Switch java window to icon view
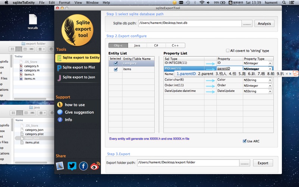Image resolution: width=299 pixels, height=187 pixels. (13, 113)
